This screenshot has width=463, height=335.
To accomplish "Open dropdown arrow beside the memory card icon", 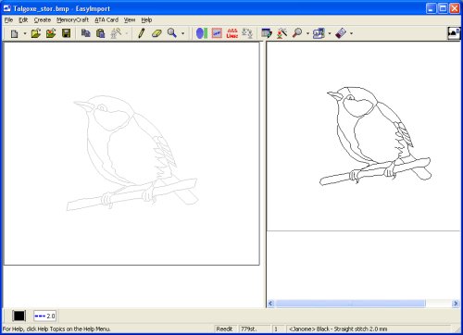I will coord(351,33).
